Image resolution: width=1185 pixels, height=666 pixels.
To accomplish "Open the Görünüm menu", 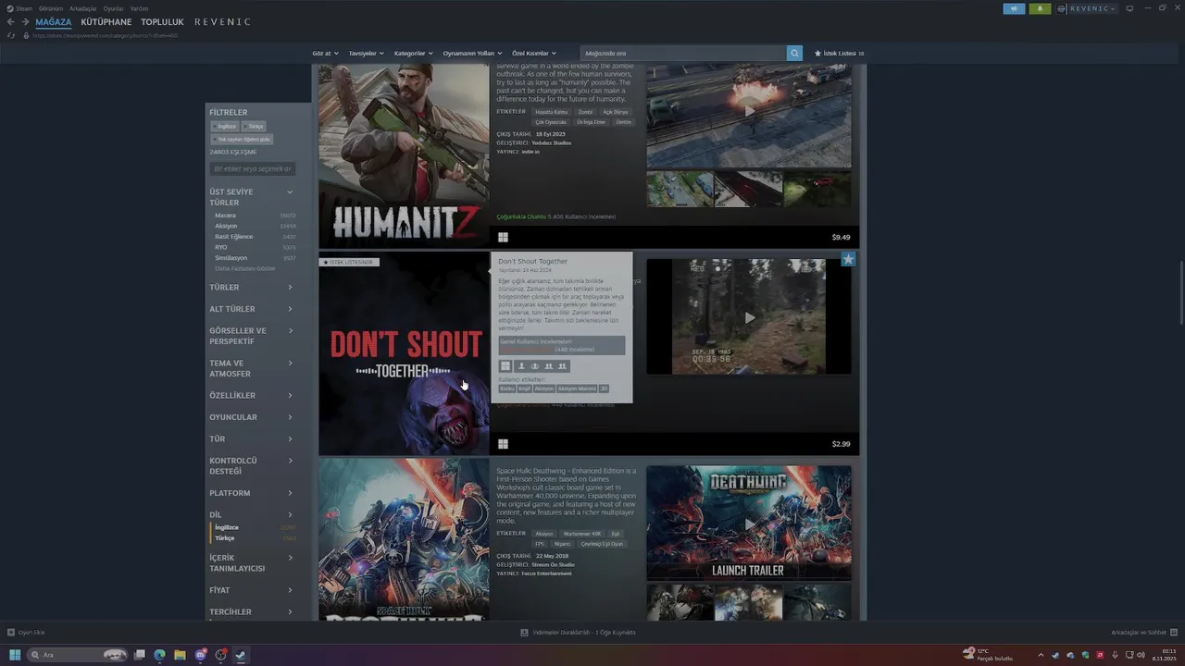I will point(51,8).
